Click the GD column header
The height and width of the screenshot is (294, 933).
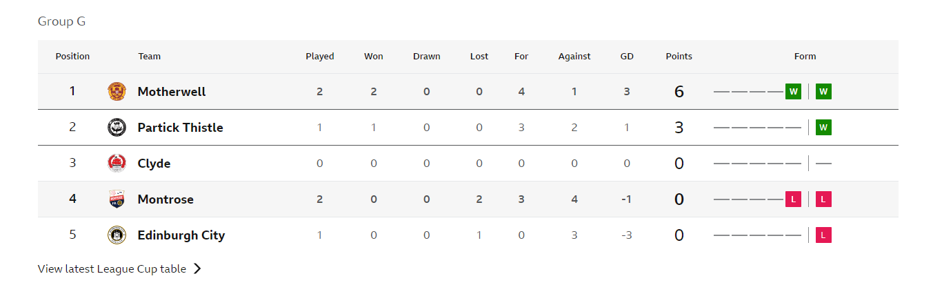pyautogui.click(x=627, y=57)
